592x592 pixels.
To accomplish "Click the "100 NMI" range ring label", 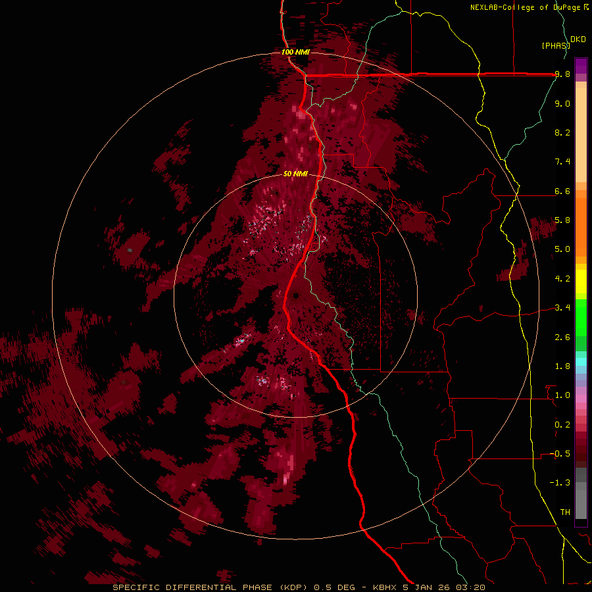I will [295, 52].
